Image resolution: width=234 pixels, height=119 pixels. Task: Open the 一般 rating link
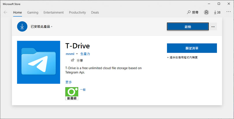(x=83, y=90)
